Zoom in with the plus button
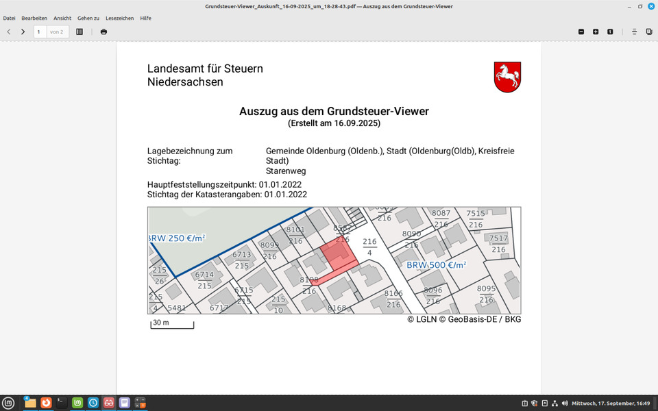Screen dimensions: 658x411 click(596, 32)
